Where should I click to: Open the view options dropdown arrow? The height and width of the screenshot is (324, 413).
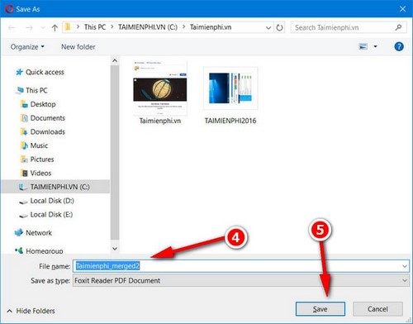(375, 46)
